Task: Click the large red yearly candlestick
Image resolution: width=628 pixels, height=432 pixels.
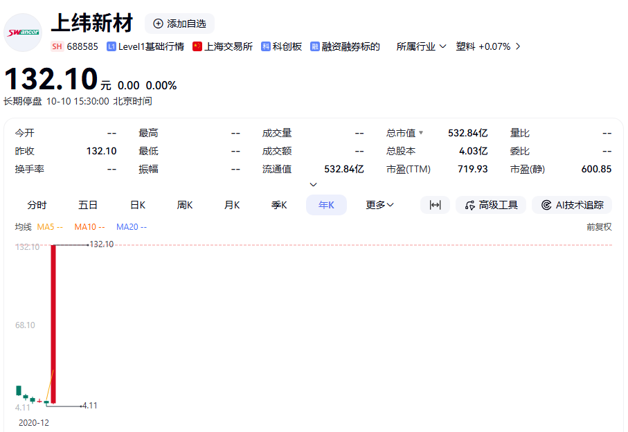Action: (53, 324)
